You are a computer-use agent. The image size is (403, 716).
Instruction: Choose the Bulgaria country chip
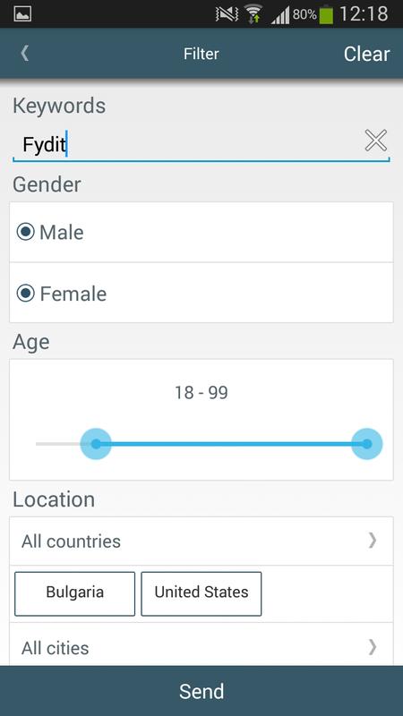[75, 593]
